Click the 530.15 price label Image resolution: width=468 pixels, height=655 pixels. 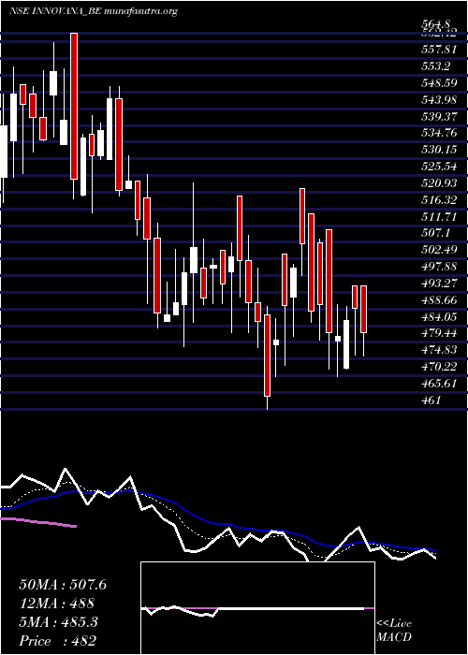pos(439,151)
